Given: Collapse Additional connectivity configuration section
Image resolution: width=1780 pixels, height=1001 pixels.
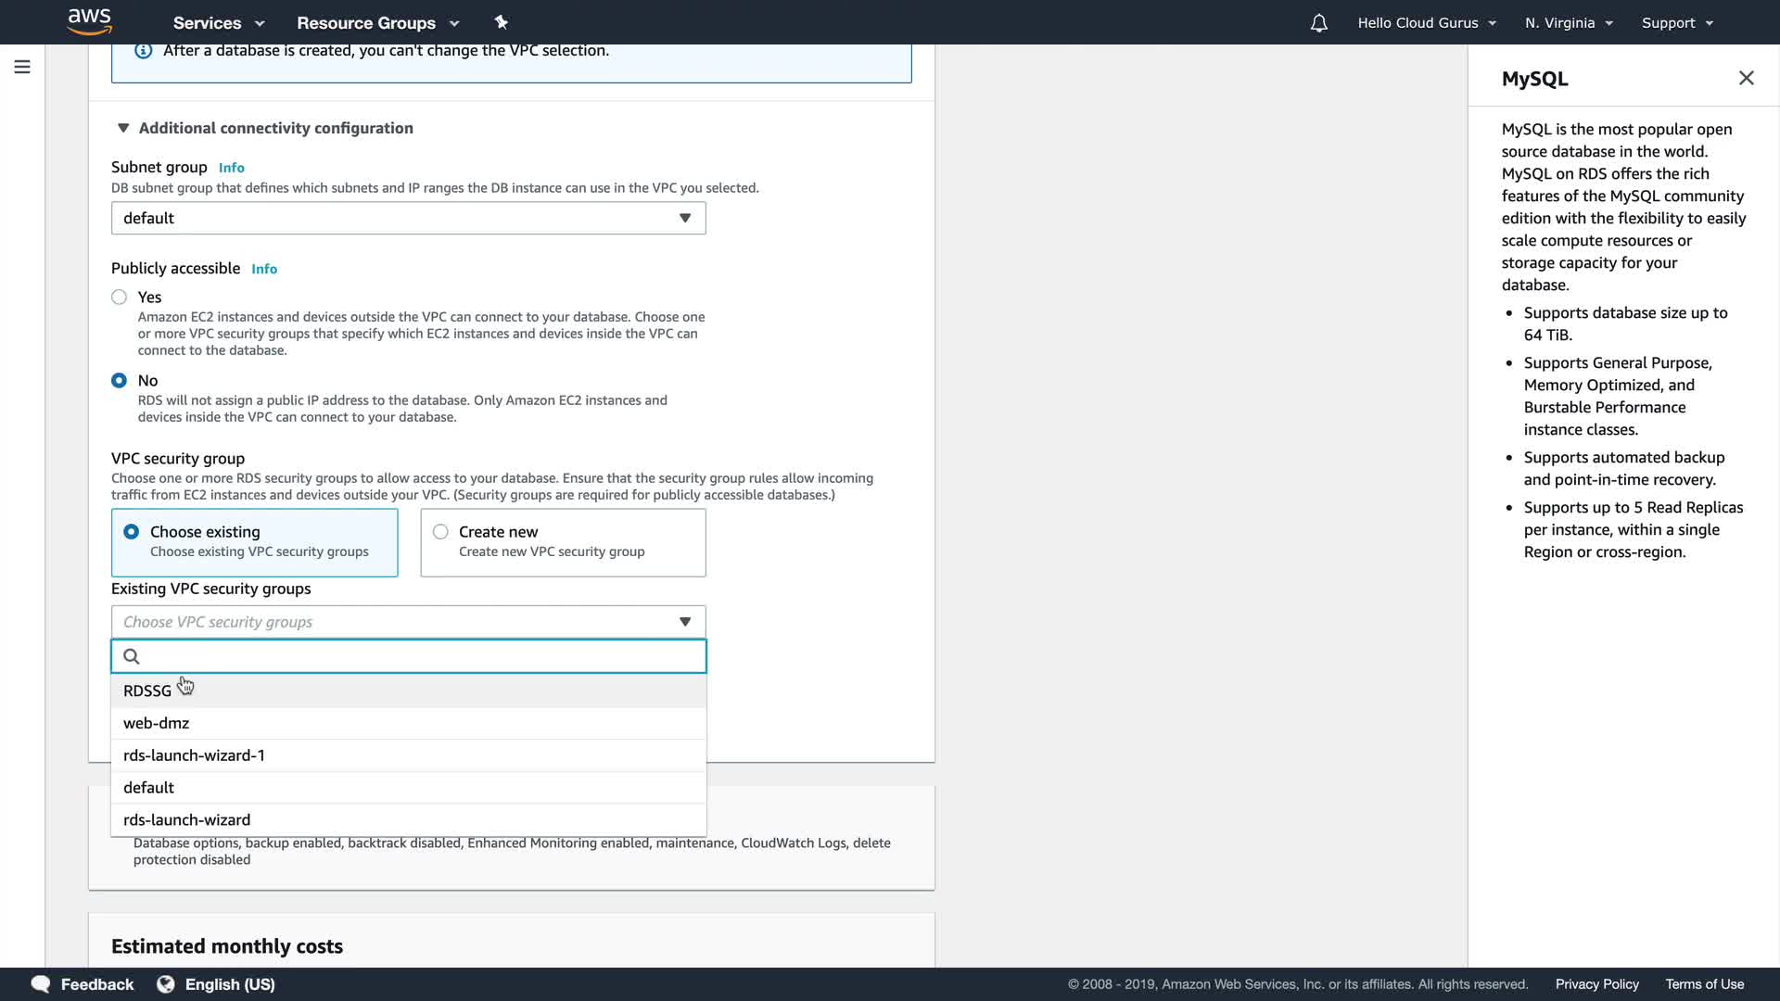Looking at the screenshot, I should [123, 128].
